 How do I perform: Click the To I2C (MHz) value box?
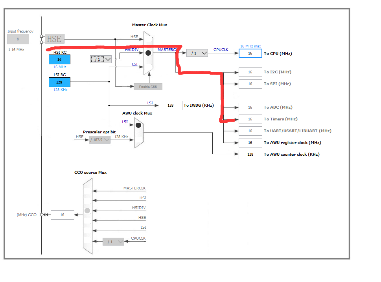250,72
